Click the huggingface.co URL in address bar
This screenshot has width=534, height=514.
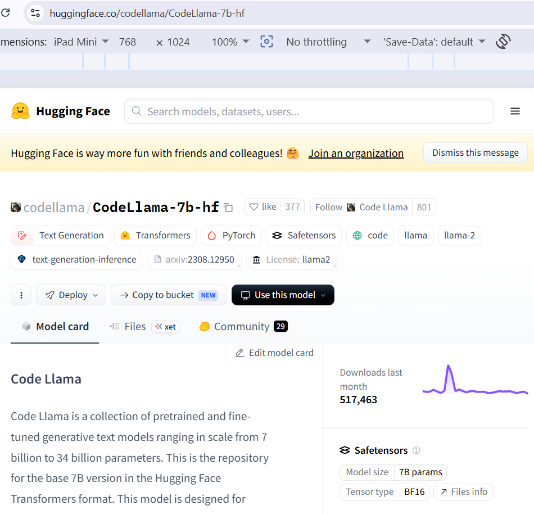(x=147, y=13)
